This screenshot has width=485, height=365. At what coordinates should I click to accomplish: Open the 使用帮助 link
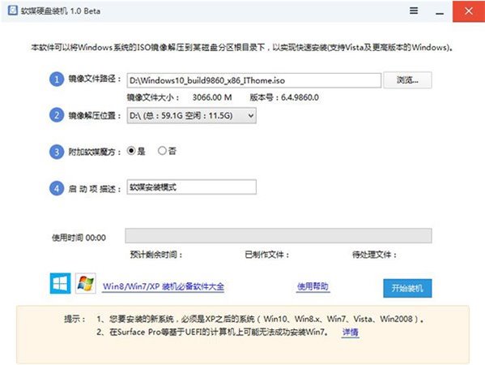coord(313,286)
